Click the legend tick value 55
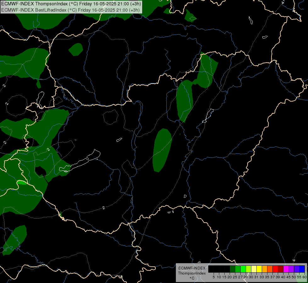308x283 pixels. pyautogui.click(x=299, y=277)
